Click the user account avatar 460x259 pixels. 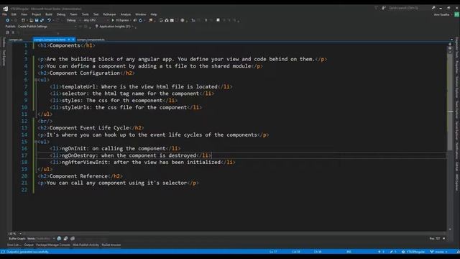[457, 14]
